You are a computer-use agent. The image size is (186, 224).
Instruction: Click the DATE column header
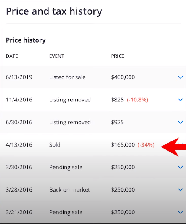(12, 56)
